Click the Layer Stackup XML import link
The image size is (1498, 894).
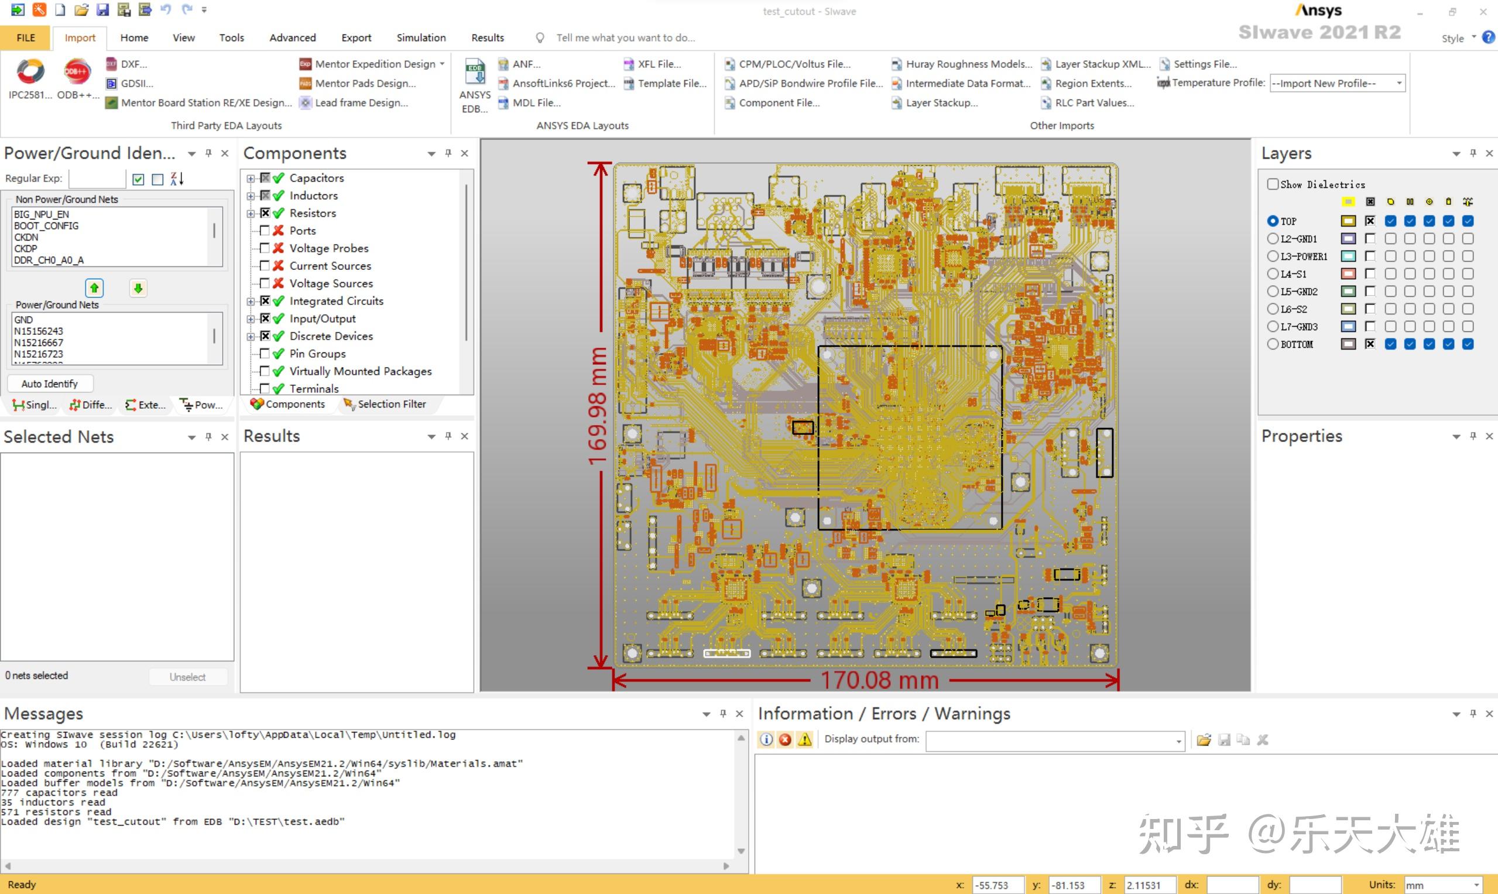point(1102,64)
